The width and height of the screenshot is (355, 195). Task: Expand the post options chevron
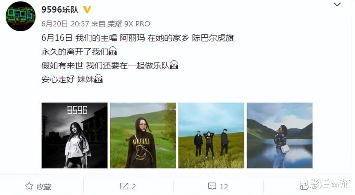point(337,5)
